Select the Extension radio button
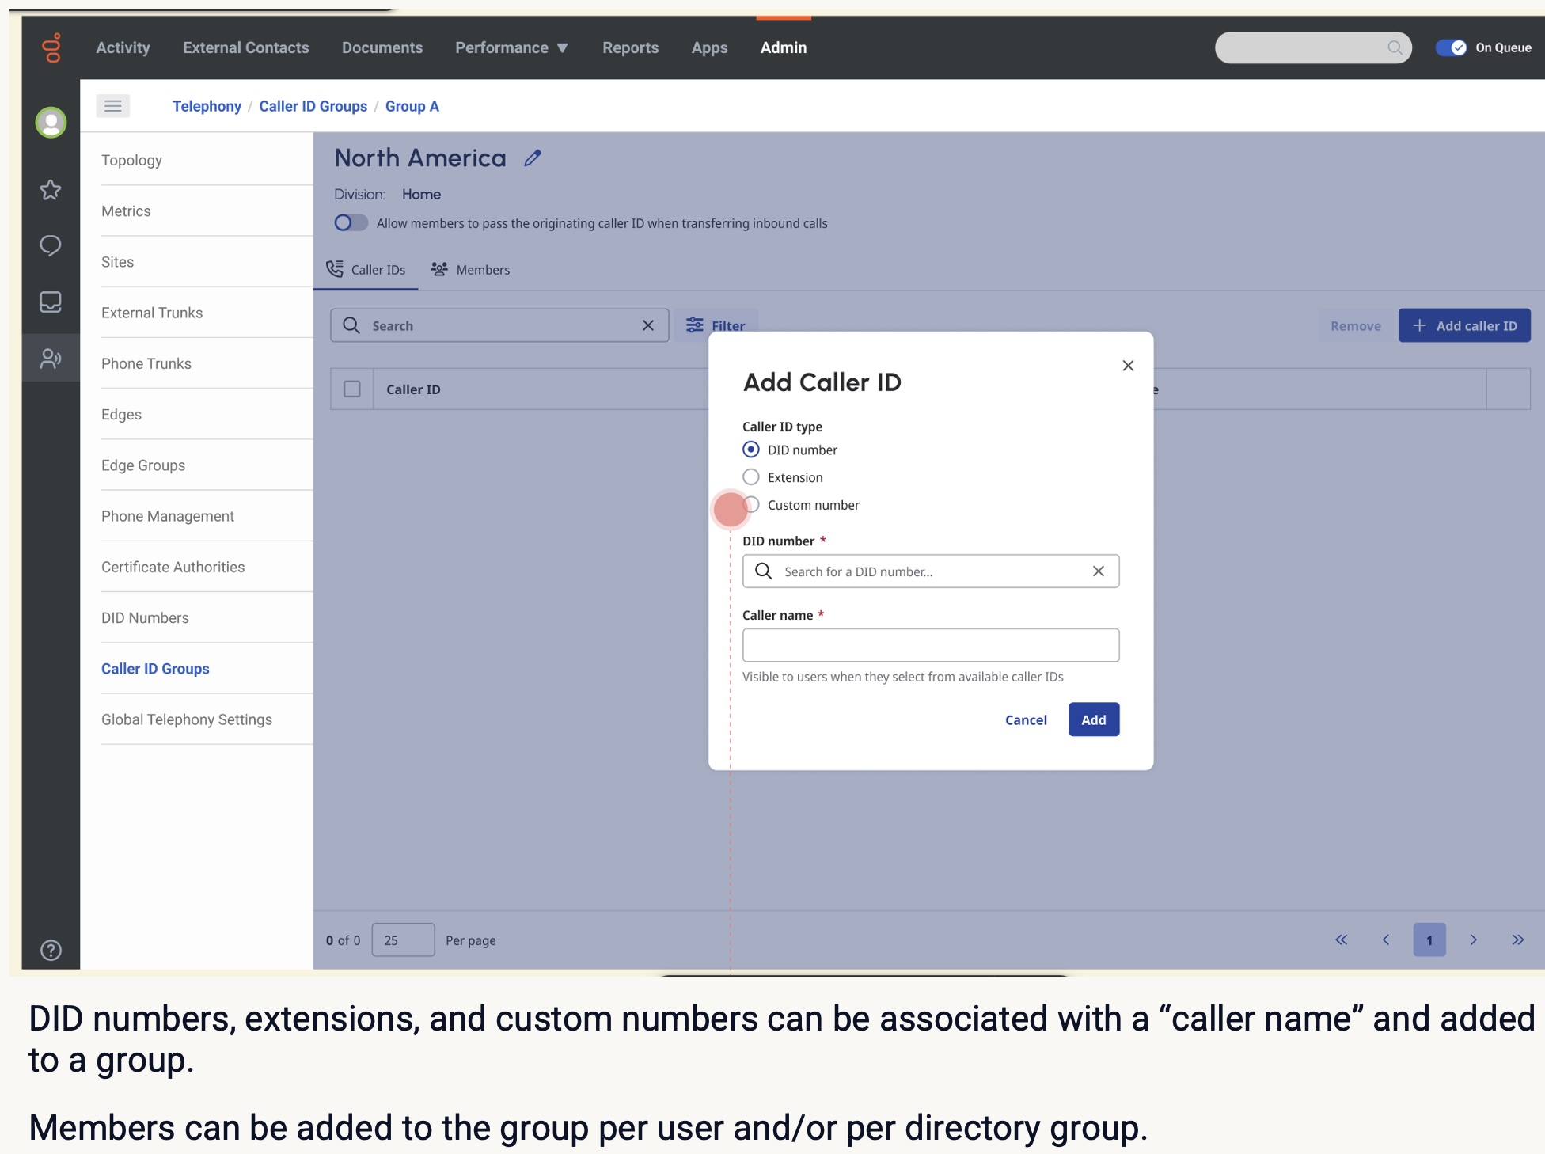 click(x=751, y=477)
